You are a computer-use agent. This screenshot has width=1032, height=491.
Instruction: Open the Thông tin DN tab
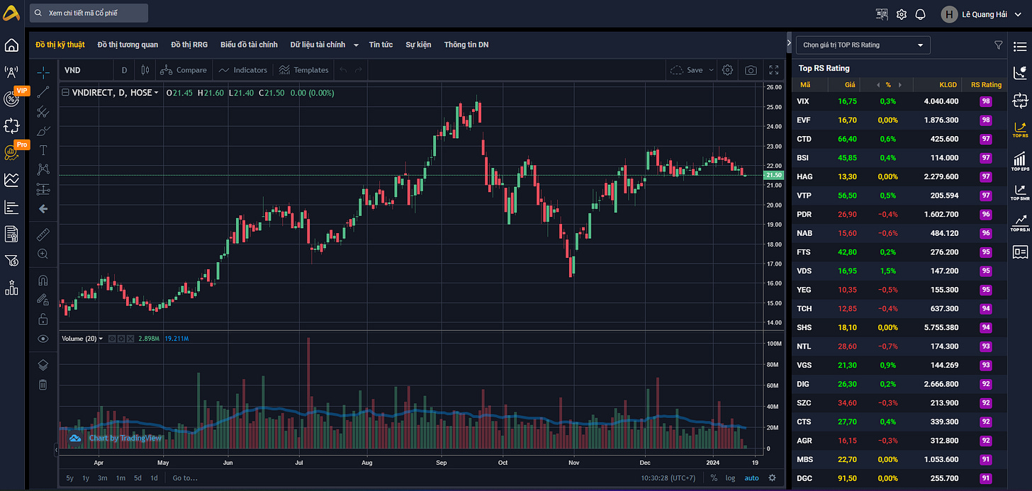click(x=466, y=45)
